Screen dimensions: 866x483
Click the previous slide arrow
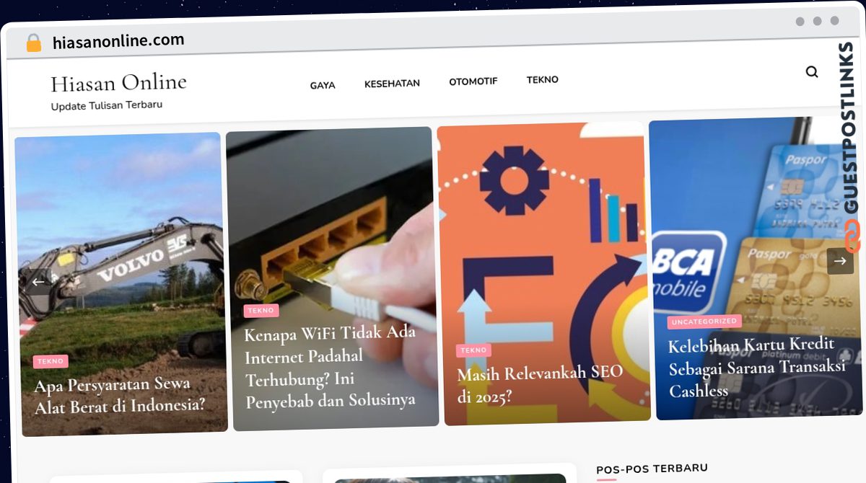(x=38, y=282)
